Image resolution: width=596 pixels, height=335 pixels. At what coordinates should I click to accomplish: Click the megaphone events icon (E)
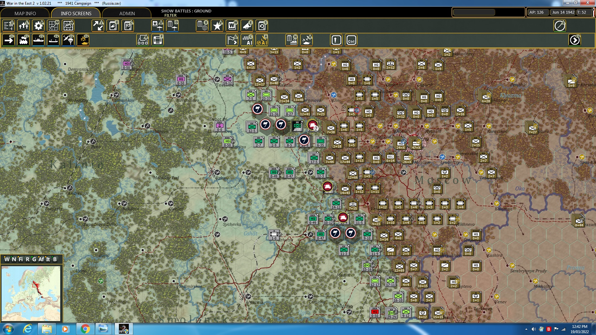click(247, 26)
